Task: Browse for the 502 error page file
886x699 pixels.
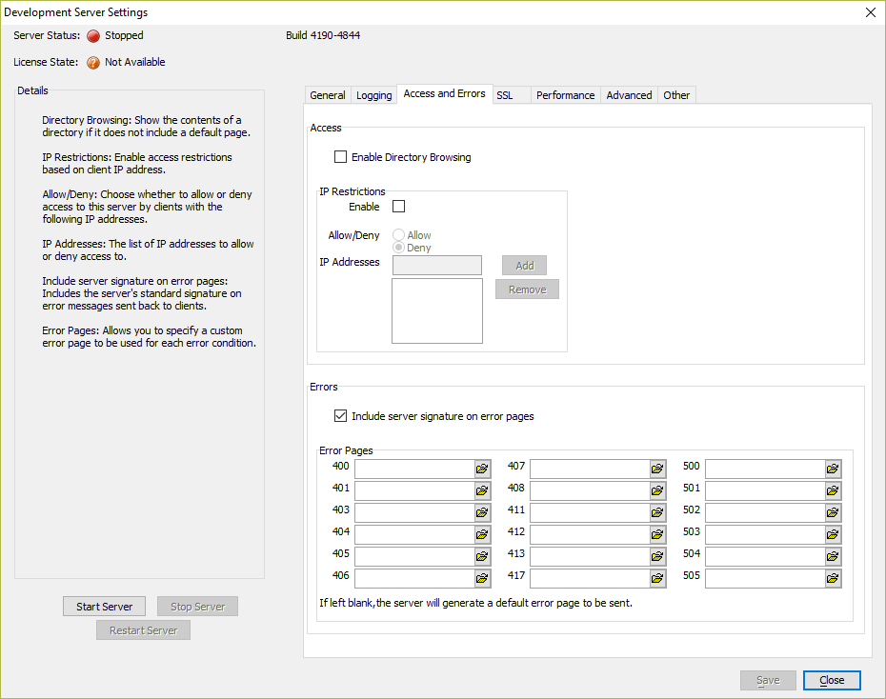Action: [x=833, y=512]
